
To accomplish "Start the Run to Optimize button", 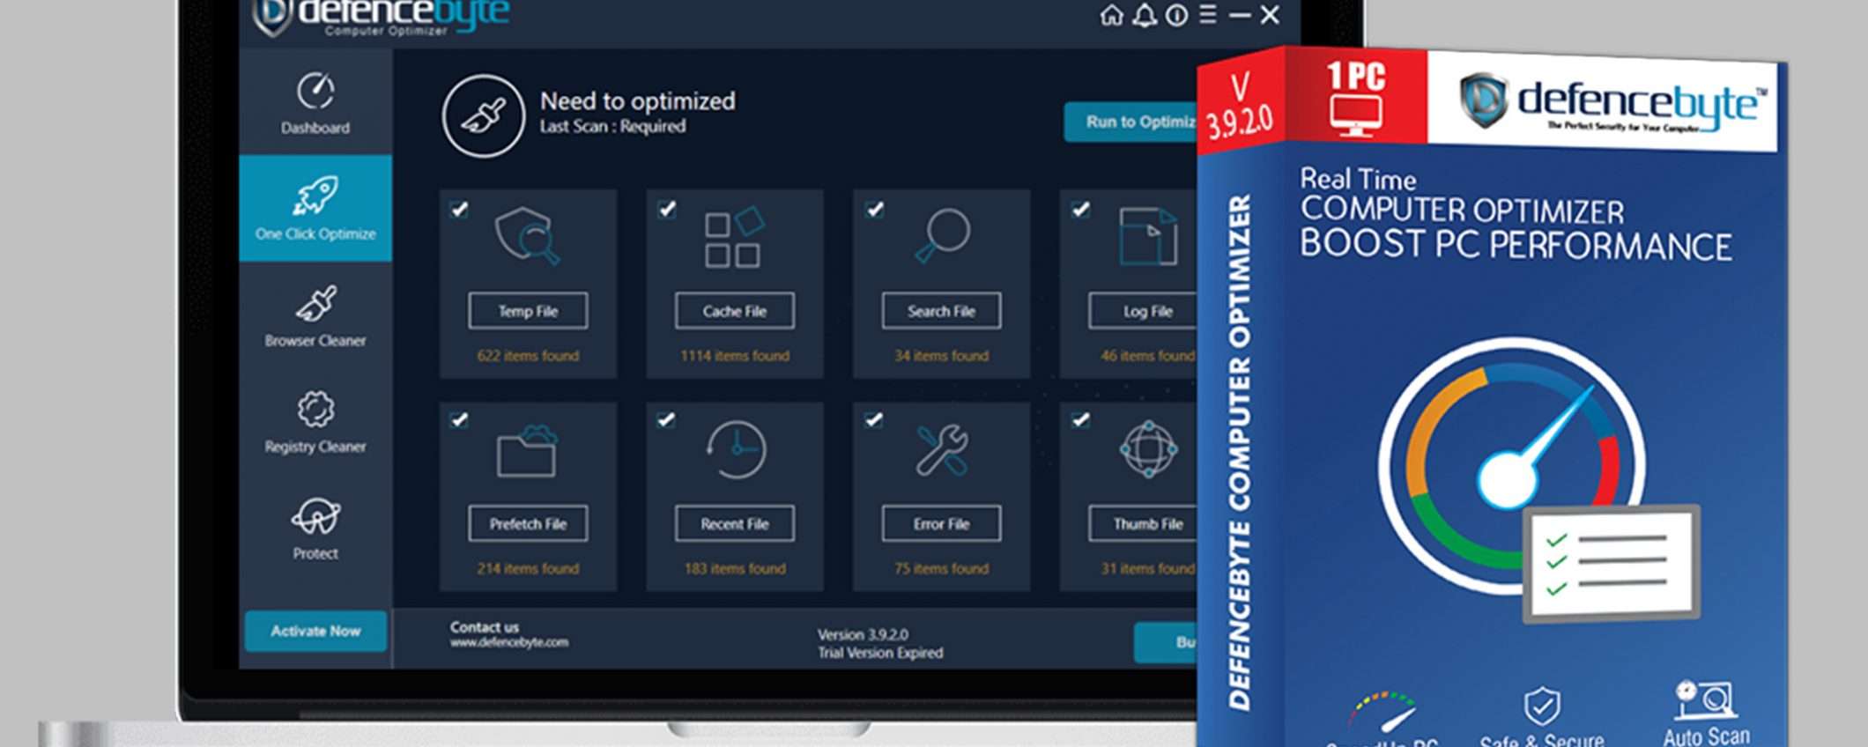I will coord(1131,122).
